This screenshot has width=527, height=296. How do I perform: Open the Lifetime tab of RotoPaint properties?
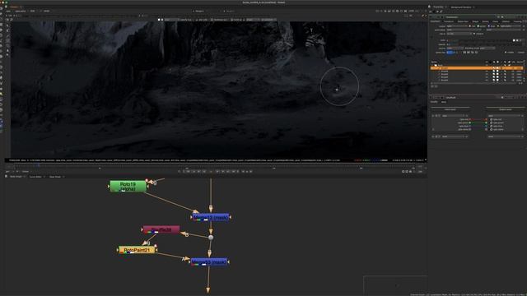point(506,21)
